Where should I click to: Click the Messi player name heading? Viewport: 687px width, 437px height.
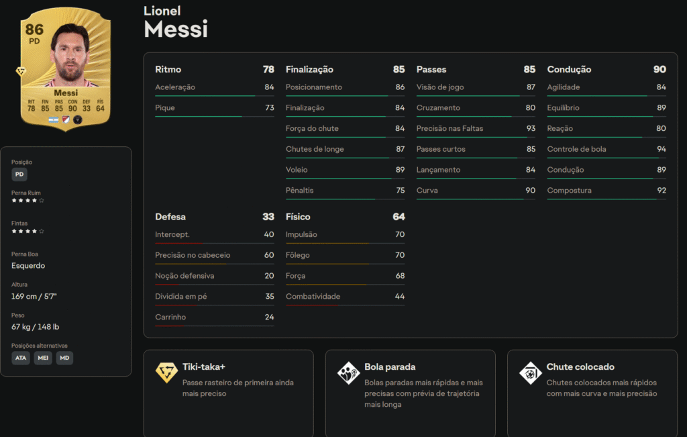pos(176,29)
